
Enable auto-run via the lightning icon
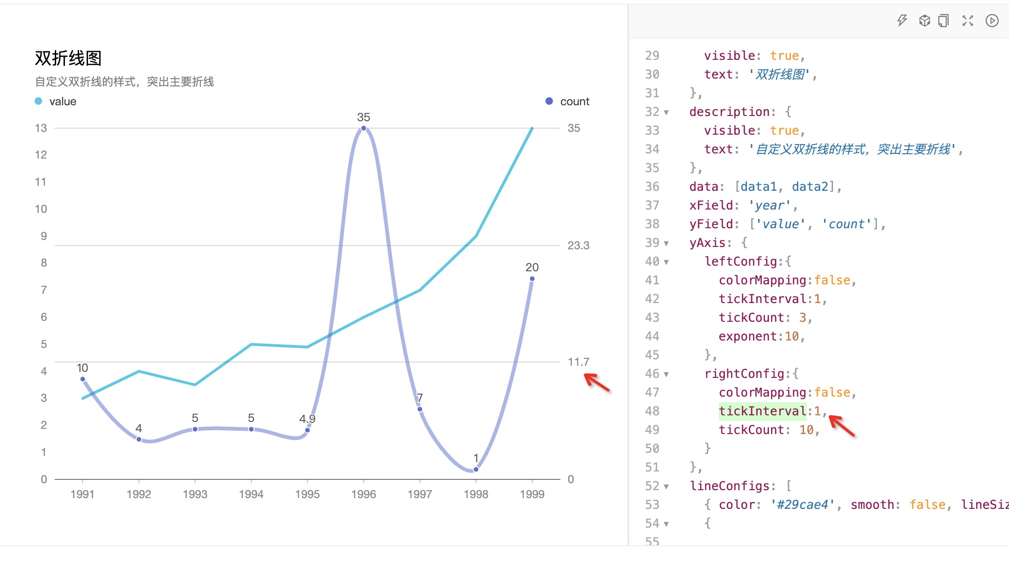[902, 21]
